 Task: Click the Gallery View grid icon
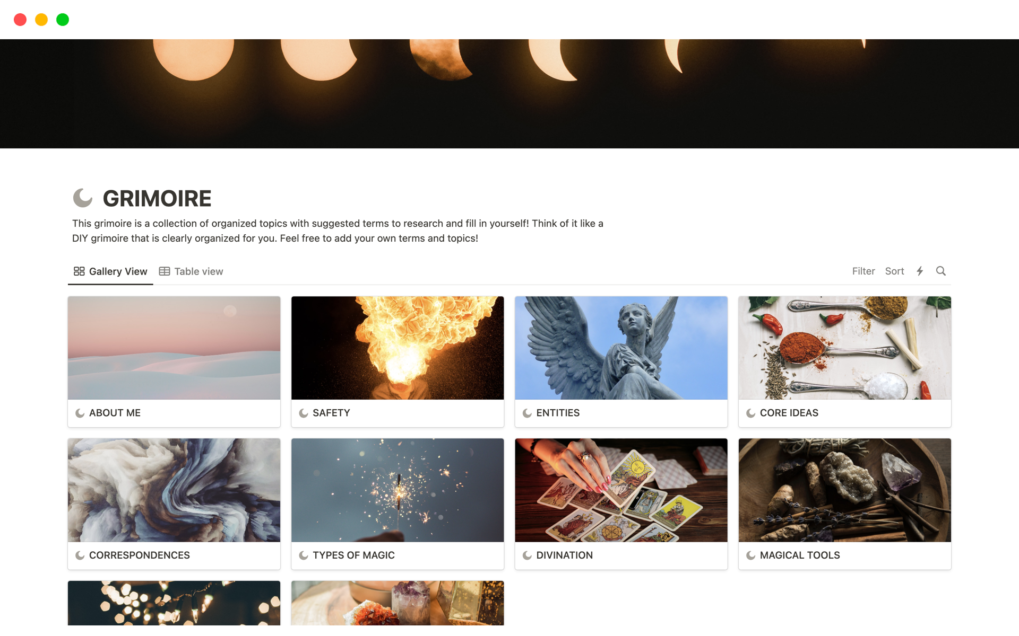[79, 271]
